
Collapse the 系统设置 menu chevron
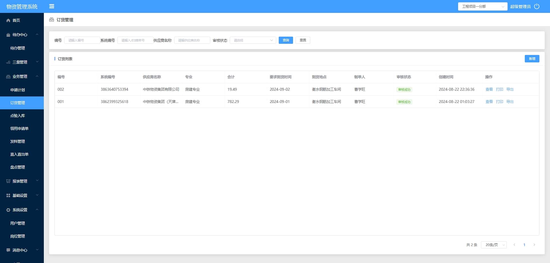(37, 209)
